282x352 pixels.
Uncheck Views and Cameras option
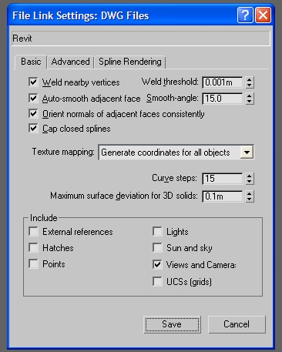157,264
